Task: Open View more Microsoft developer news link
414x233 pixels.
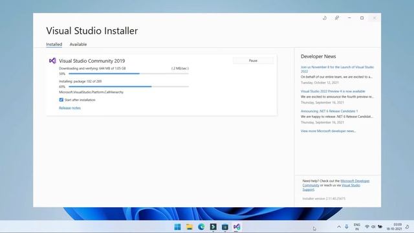Action: tap(328, 131)
